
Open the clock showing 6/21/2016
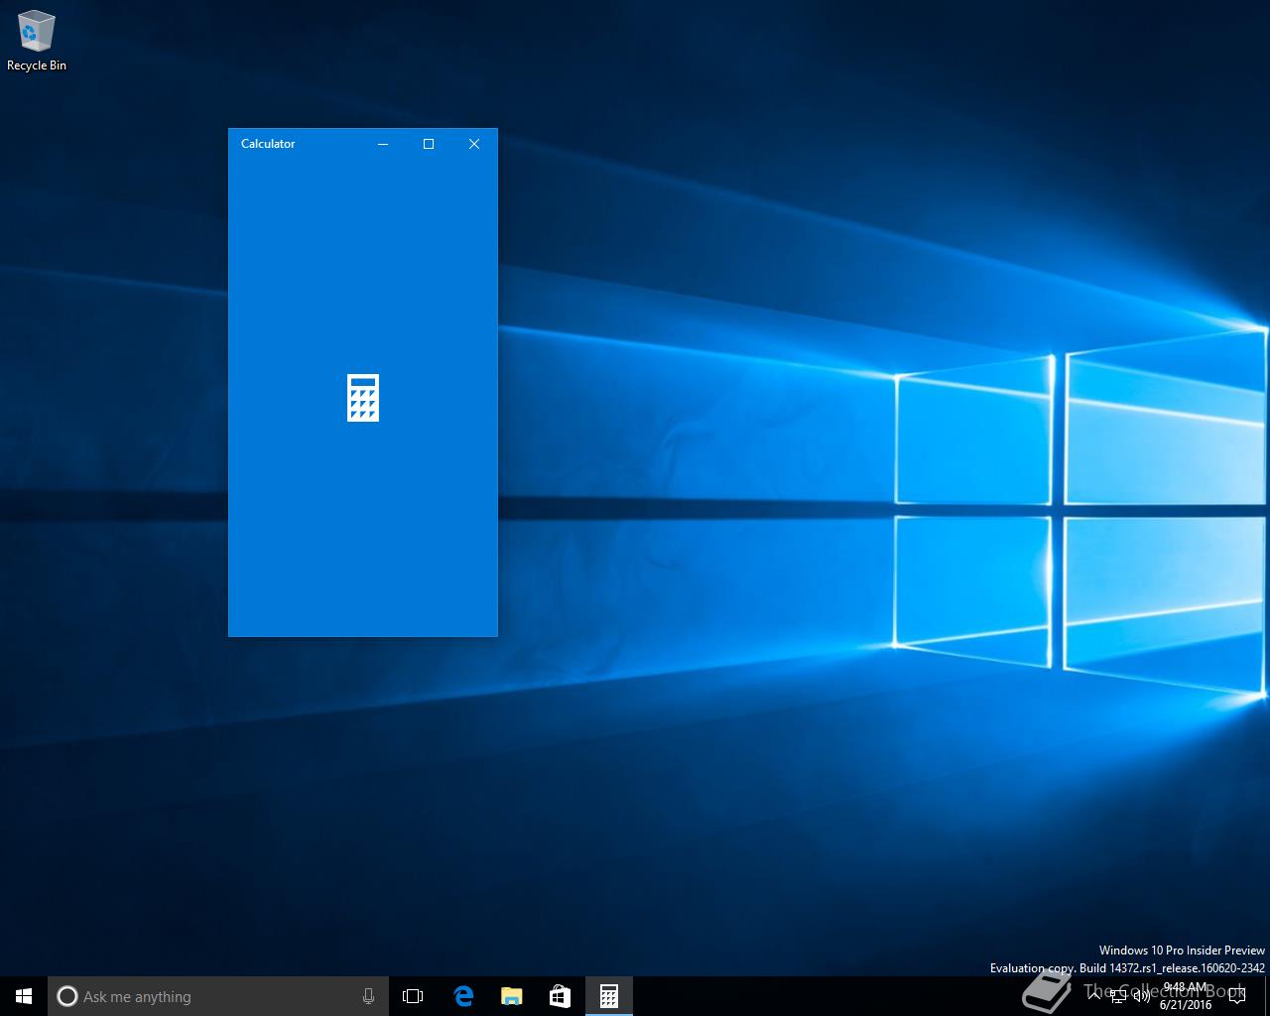pos(1186,996)
